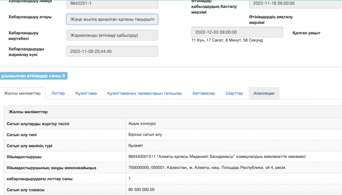Switch to the Құжаттама tab

click(86, 93)
